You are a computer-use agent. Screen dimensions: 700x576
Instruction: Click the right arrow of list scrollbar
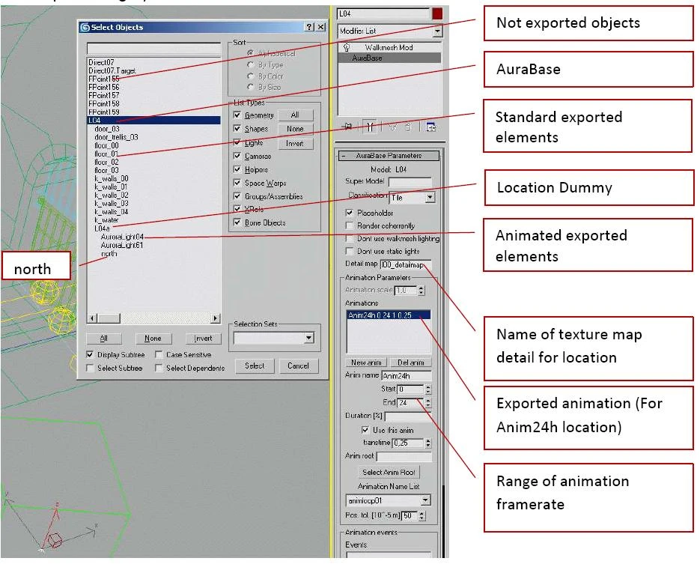(x=216, y=318)
